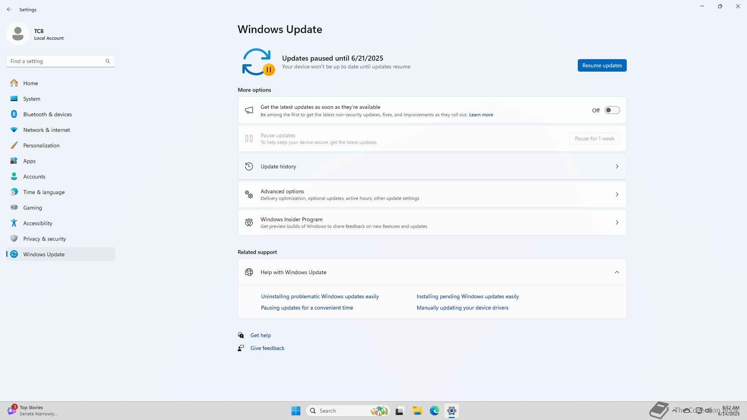Open Microsoft Edge from the taskbar
This screenshot has height=420, width=747.
(x=434, y=411)
